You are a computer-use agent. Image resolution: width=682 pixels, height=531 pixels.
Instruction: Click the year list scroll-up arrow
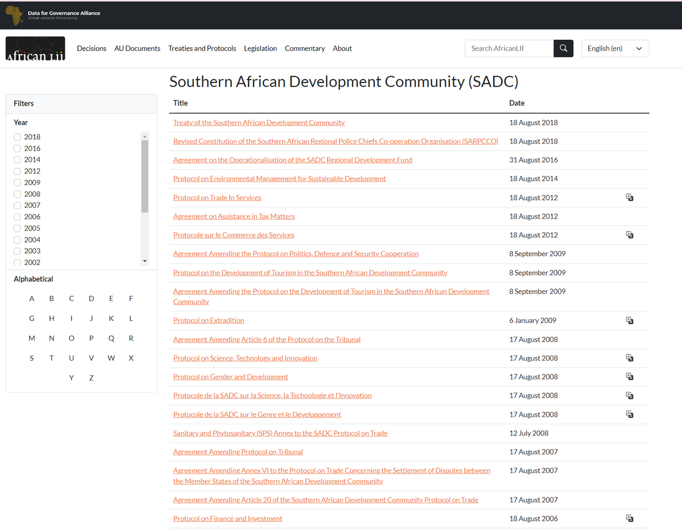[x=145, y=136]
